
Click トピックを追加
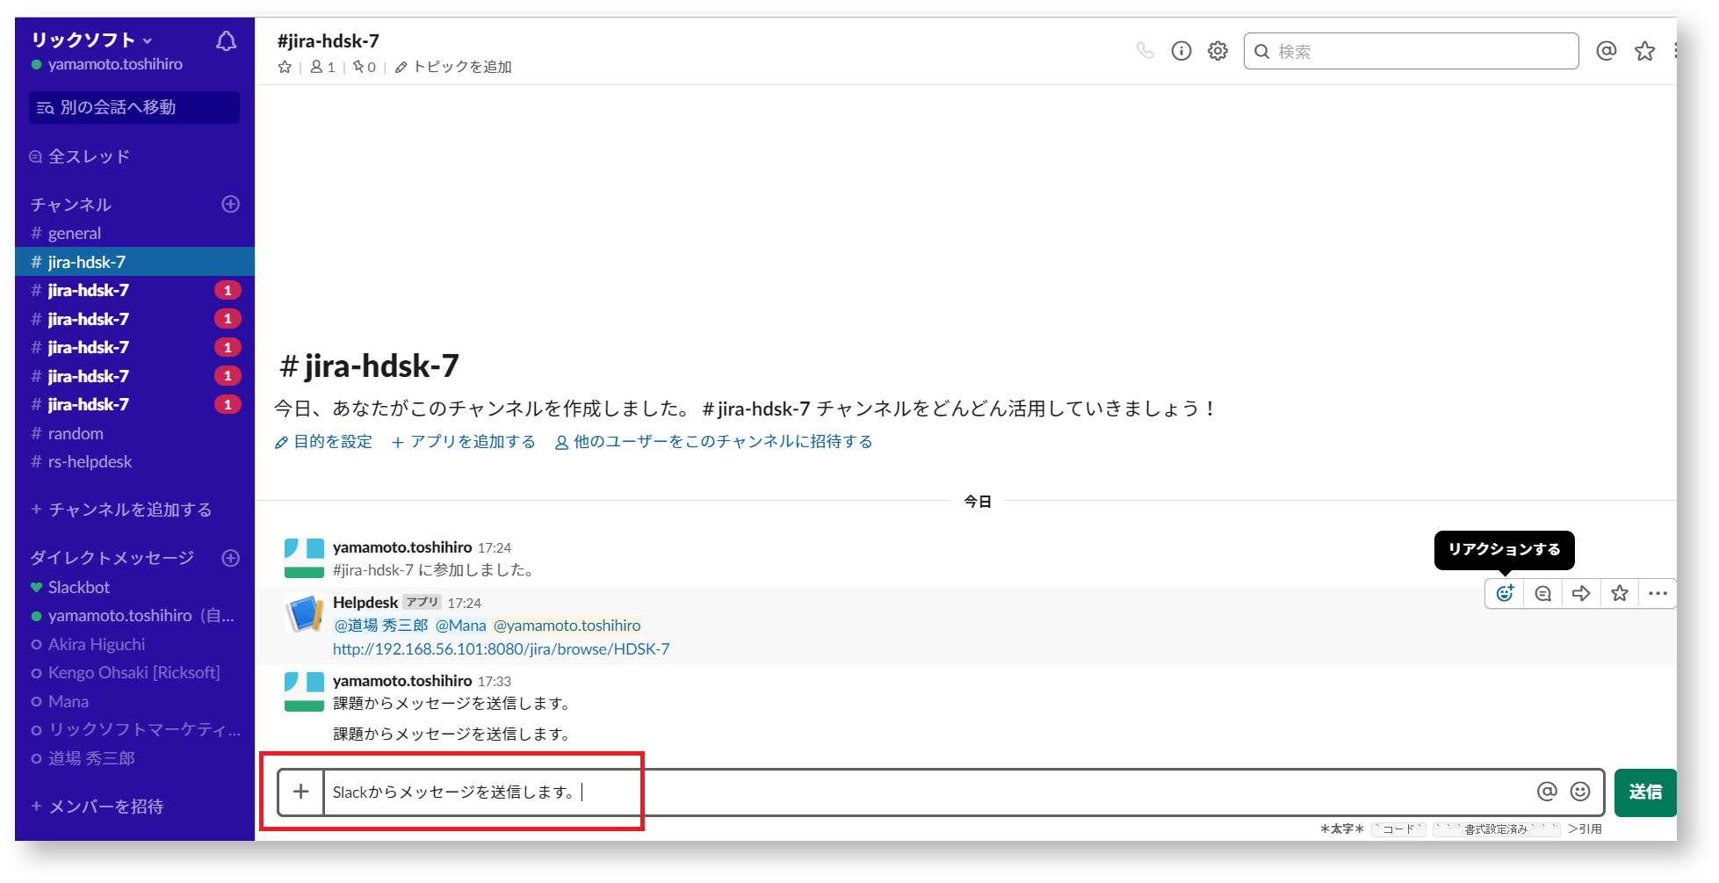(x=453, y=67)
